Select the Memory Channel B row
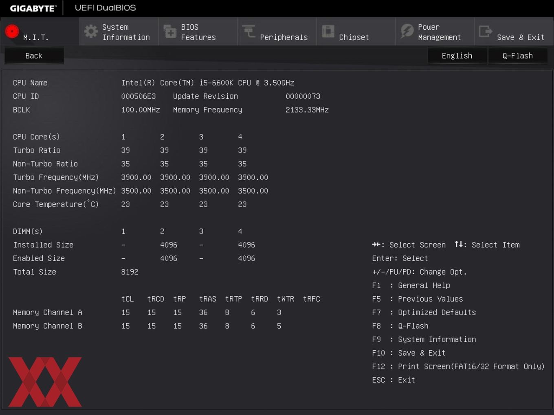554x415 pixels. coord(147,326)
